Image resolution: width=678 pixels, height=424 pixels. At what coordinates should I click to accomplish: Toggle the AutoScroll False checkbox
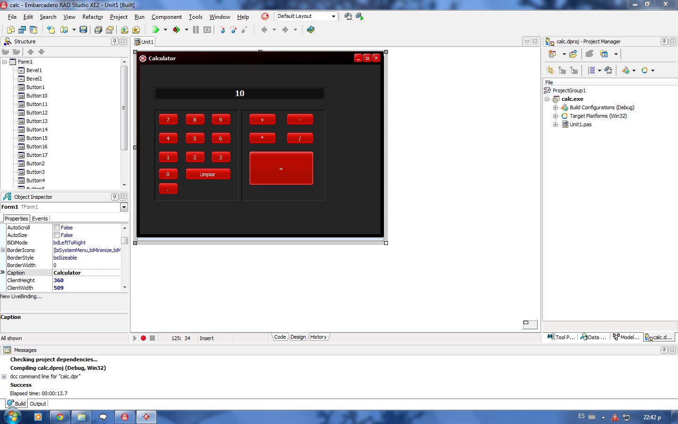tap(56, 228)
